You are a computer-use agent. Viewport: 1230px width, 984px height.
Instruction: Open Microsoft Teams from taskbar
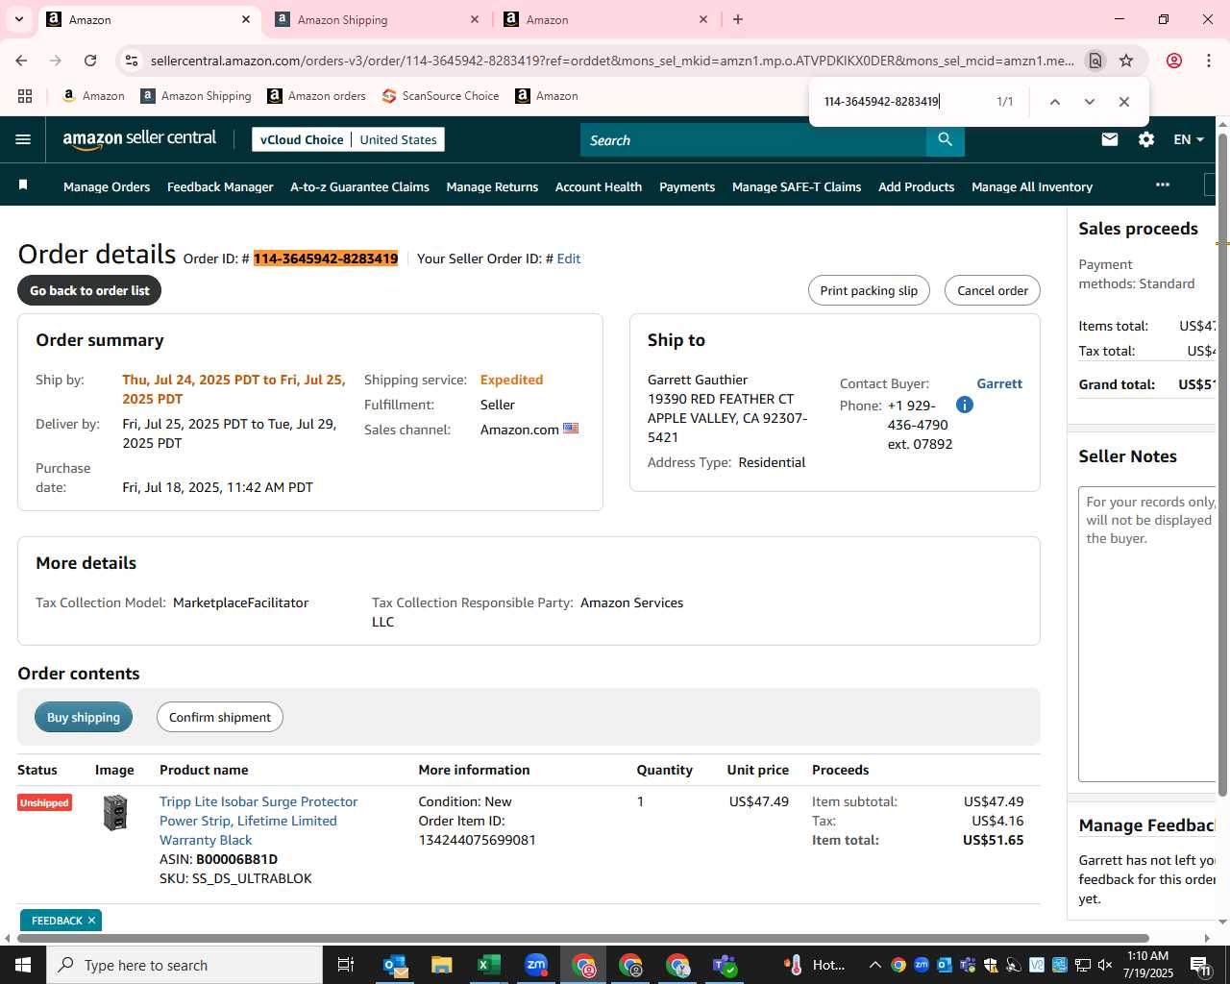[725, 965]
